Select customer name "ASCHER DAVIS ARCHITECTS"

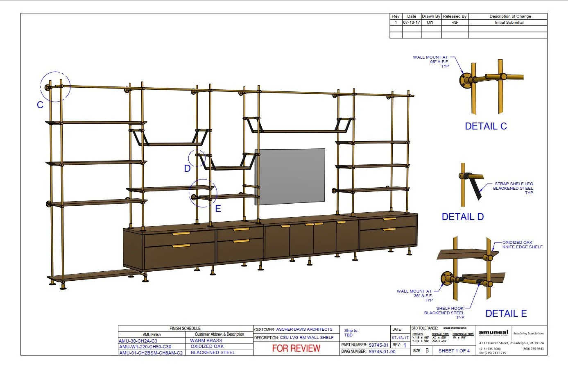tap(304, 329)
